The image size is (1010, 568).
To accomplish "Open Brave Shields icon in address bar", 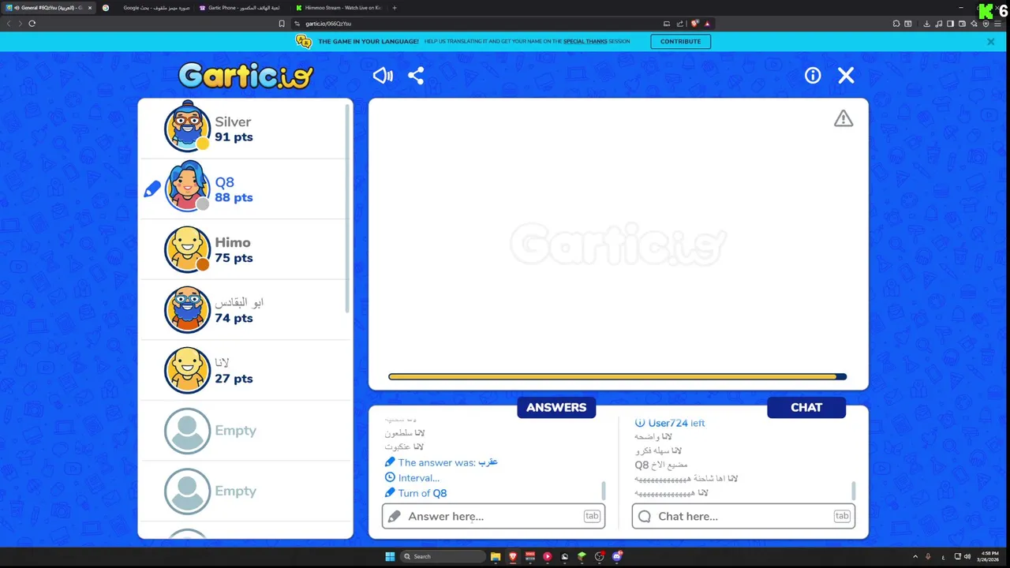I will tap(694, 24).
